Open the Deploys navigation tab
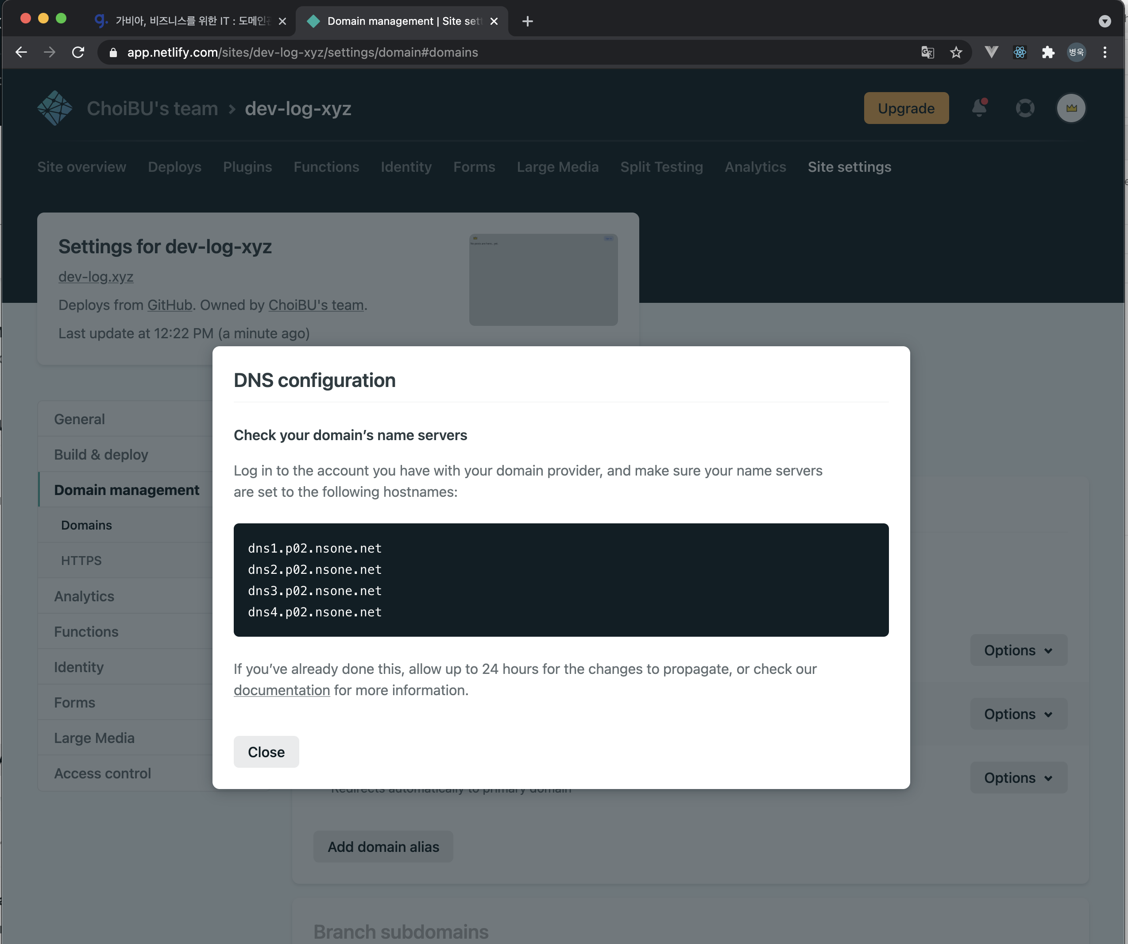This screenshot has height=944, width=1128. click(174, 167)
